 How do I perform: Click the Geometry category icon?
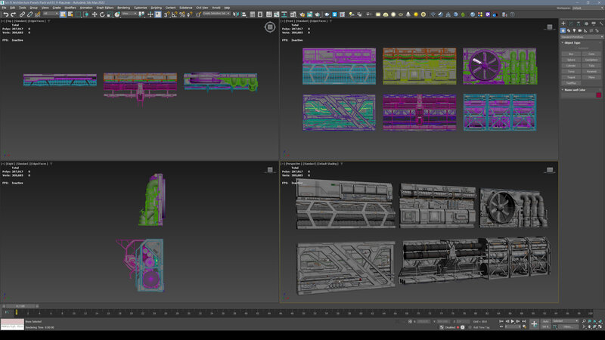tap(564, 30)
